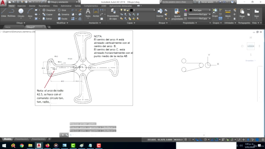
Task: Open the Anotar ribbon tab
Action: pos(32,6)
